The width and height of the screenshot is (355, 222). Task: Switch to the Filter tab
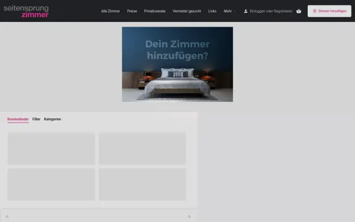tap(36, 119)
